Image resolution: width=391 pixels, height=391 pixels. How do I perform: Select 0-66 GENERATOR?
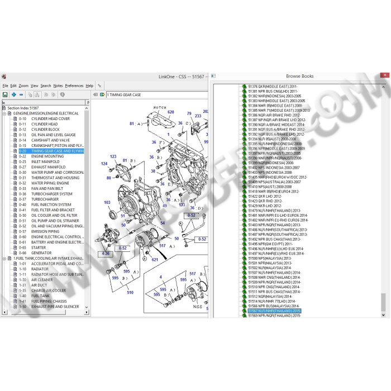(x=35, y=253)
